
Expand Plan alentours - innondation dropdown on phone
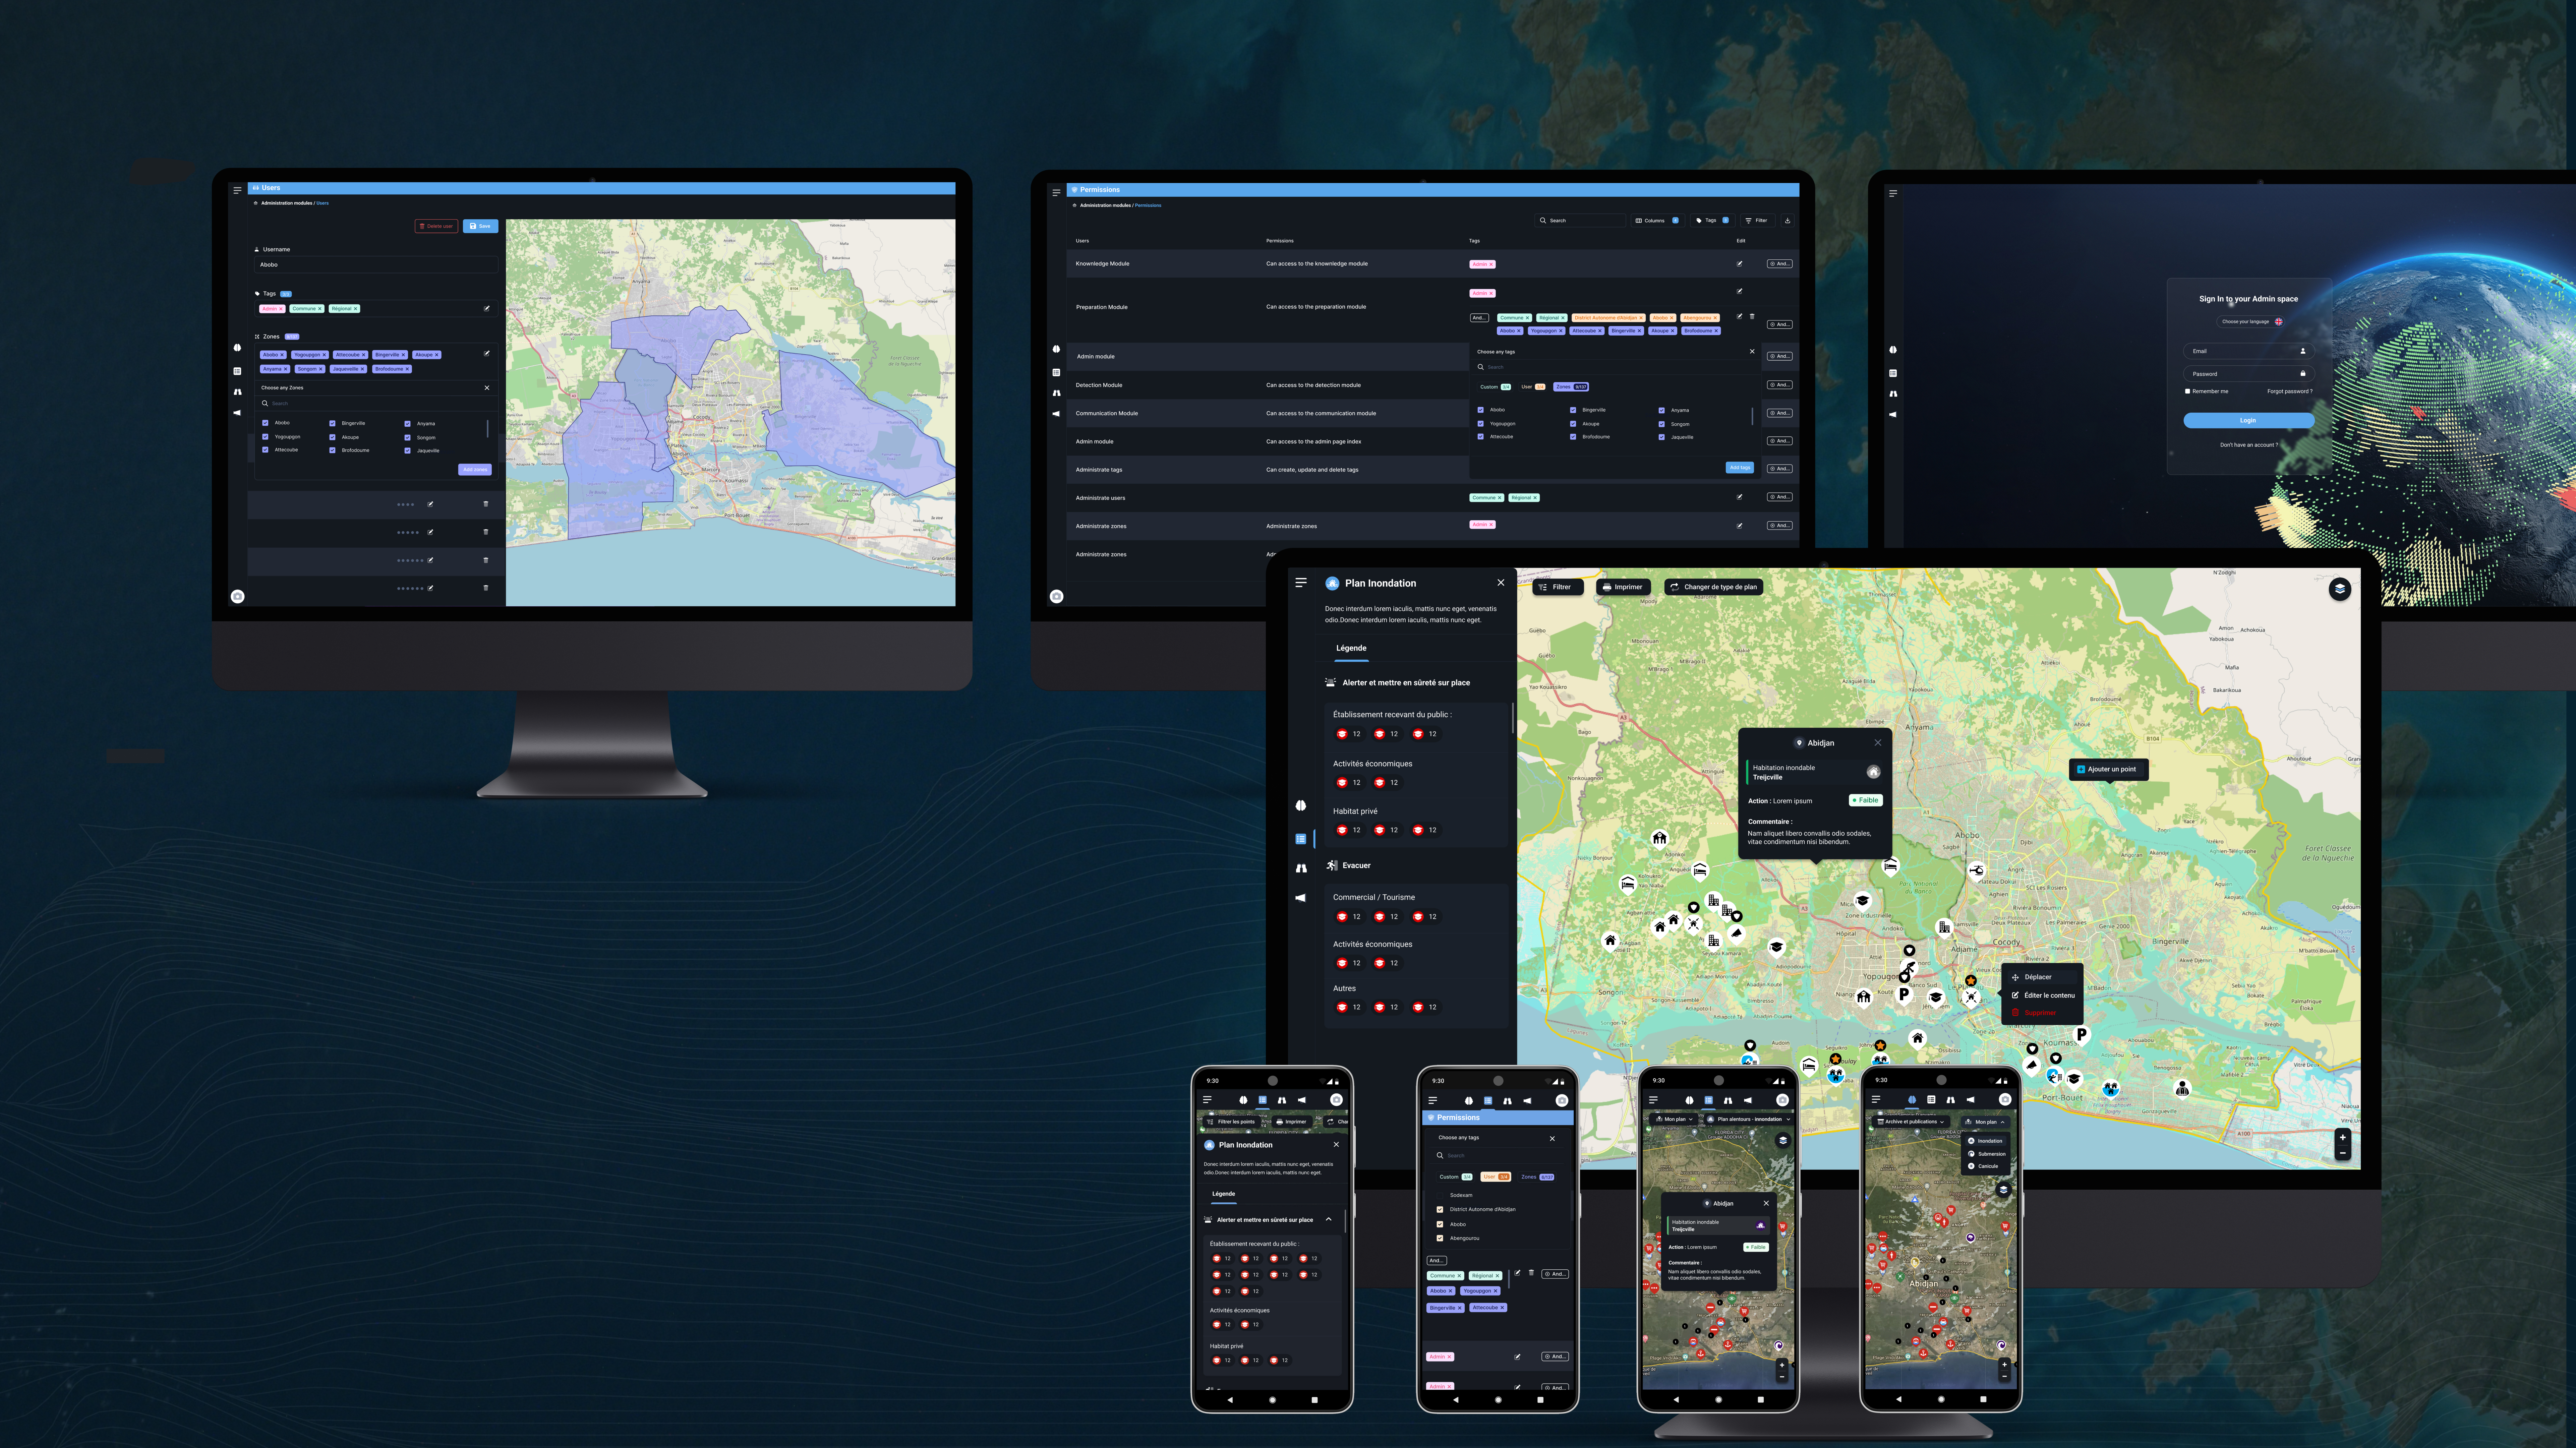click(x=1749, y=1119)
